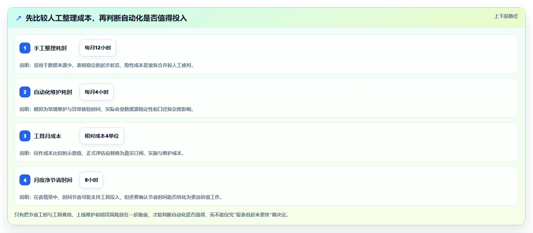Click the note about 更高价值工作
533x233 pixels.
(121, 197)
